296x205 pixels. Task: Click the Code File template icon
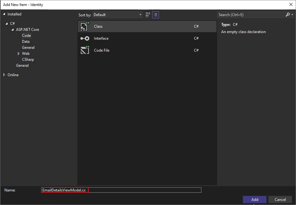tap(85, 50)
